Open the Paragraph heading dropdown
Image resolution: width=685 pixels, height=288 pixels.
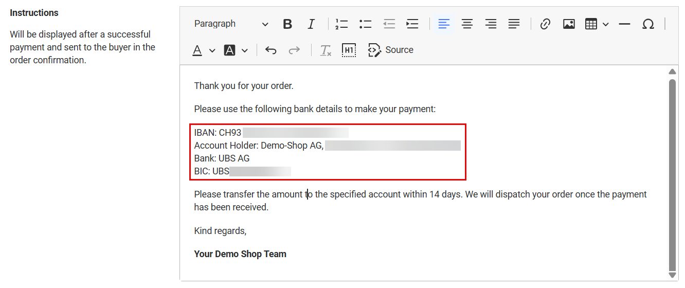pyautogui.click(x=231, y=24)
